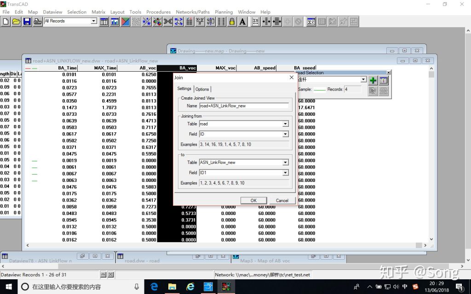The image size is (471, 294).
Task: Create a chart with the bar chart icon
Action: tap(115, 22)
